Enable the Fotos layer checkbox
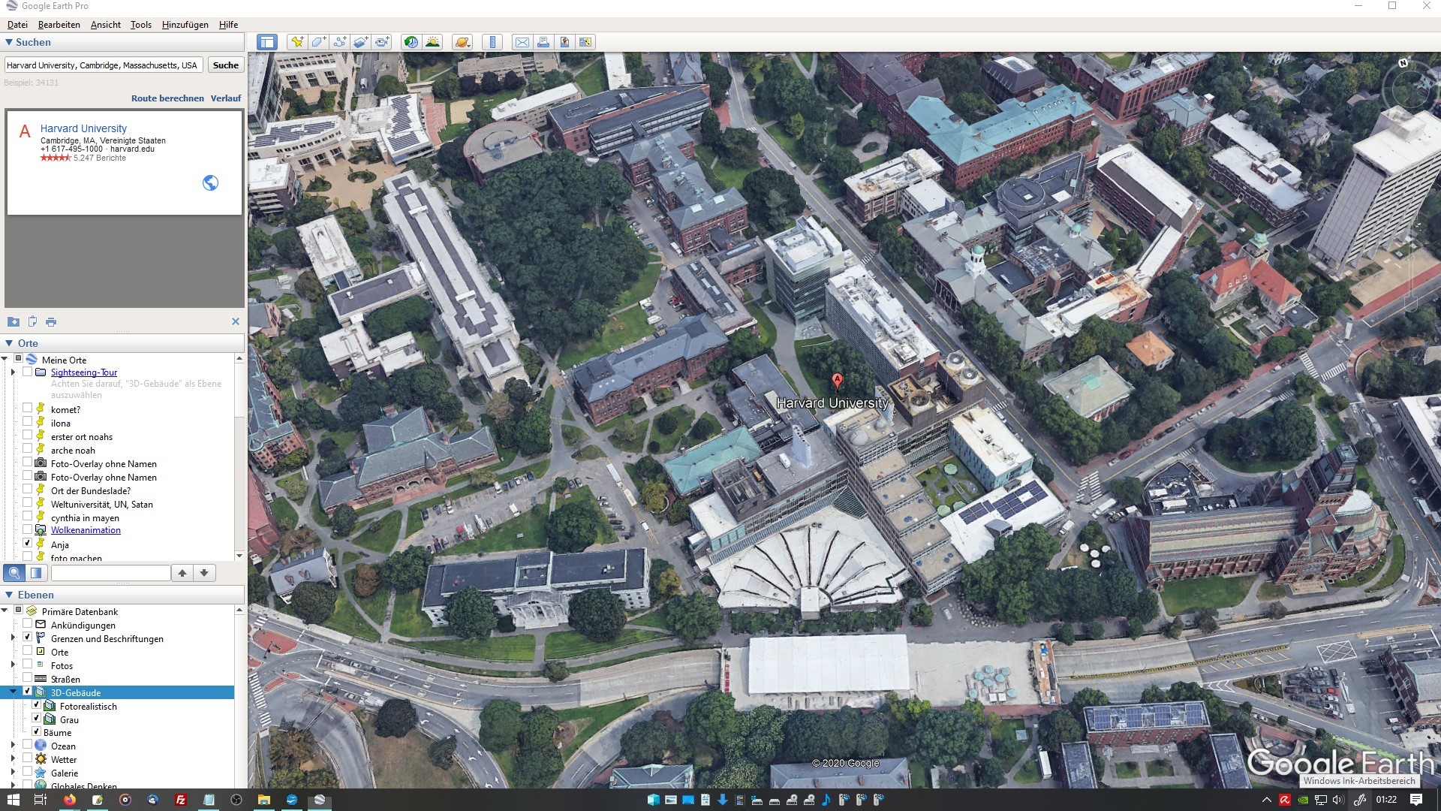 (28, 664)
